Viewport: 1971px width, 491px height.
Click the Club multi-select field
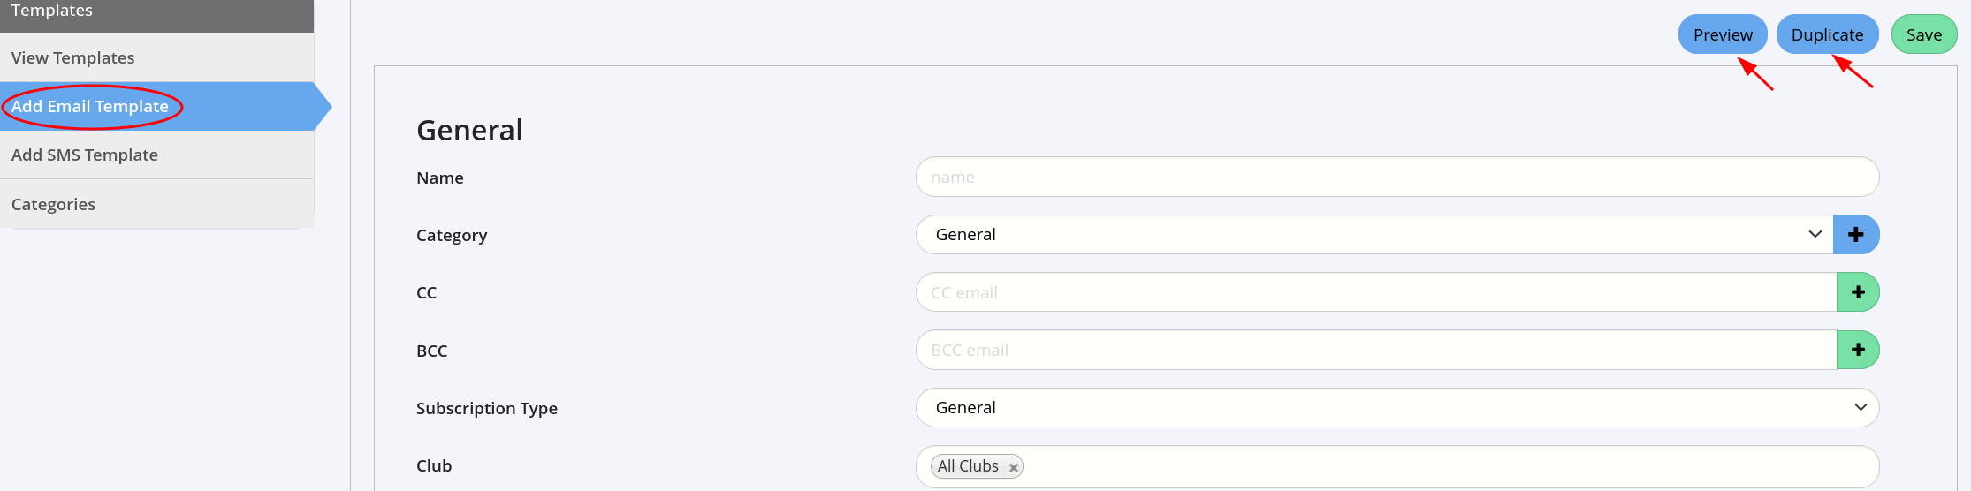(x=1450, y=466)
